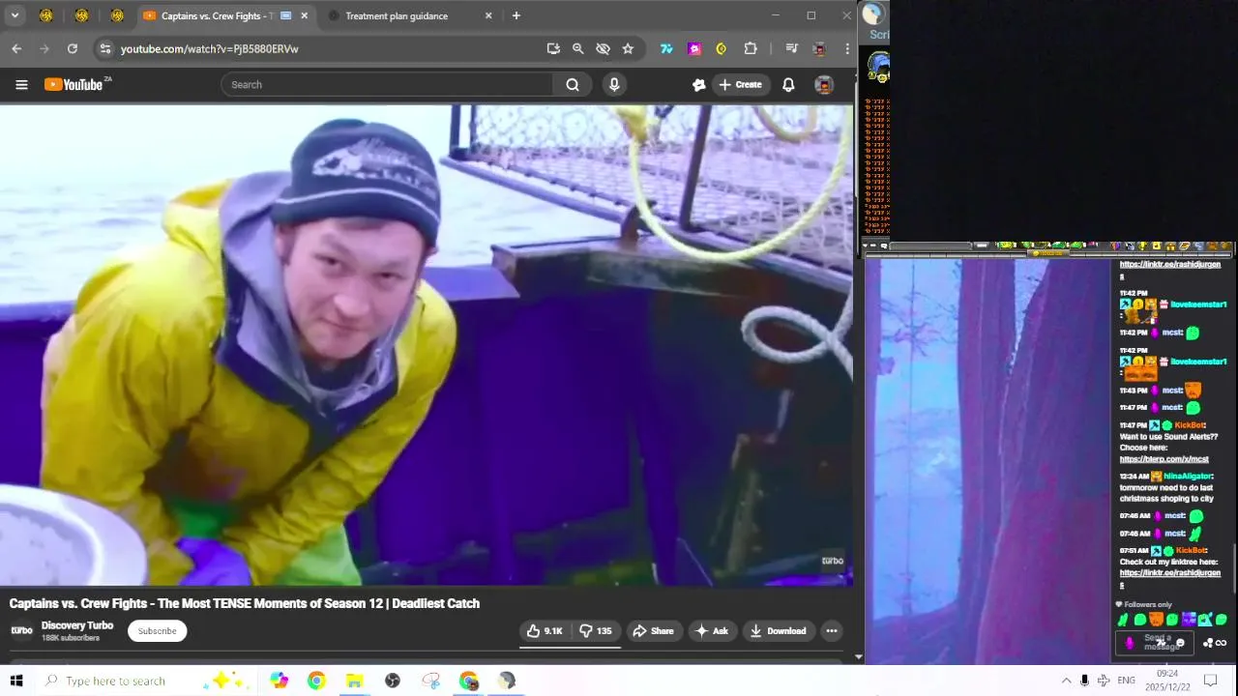Click the first green emote in the picker row
Screen dimensions: 1238x696
click(x=1123, y=620)
